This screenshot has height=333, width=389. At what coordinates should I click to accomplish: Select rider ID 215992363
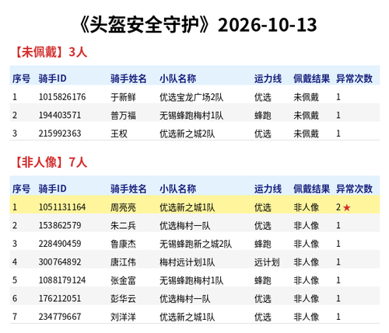pyautogui.click(x=60, y=134)
